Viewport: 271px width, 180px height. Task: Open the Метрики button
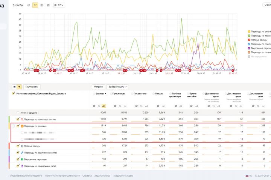(x=98, y=87)
